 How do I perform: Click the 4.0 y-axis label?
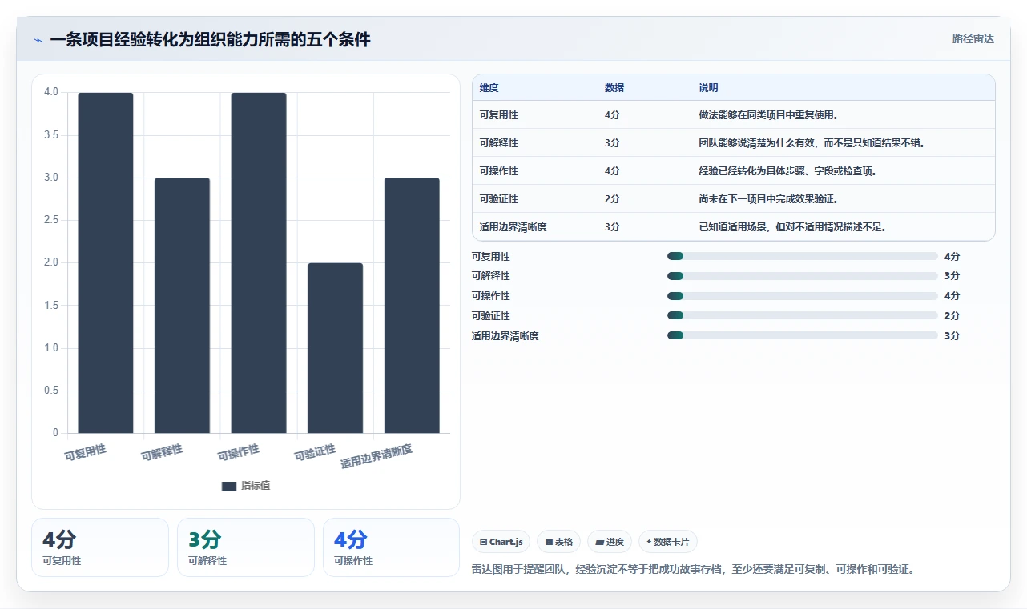point(51,92)
